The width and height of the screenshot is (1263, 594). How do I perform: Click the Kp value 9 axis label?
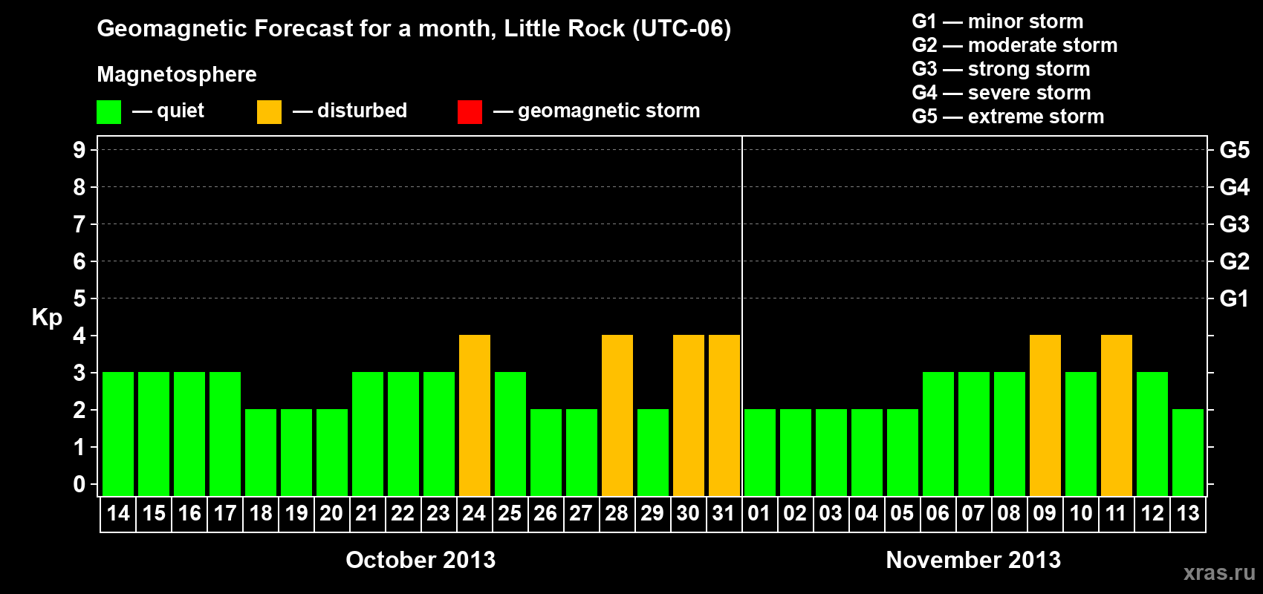79,150
